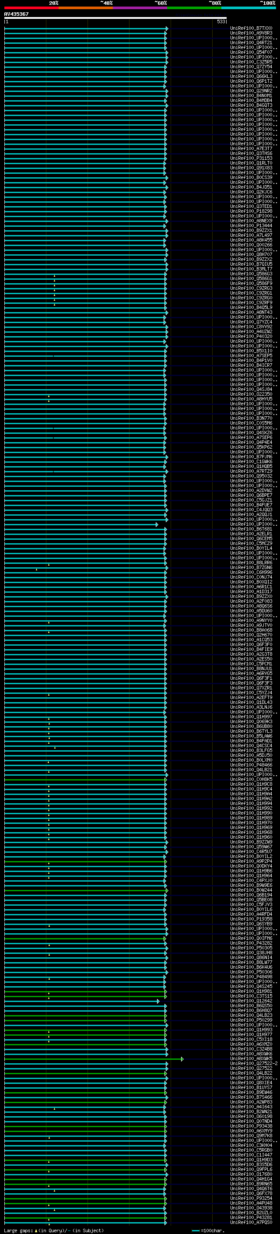Select label UniRef100_Q12642

click(x=251, y=1001)
